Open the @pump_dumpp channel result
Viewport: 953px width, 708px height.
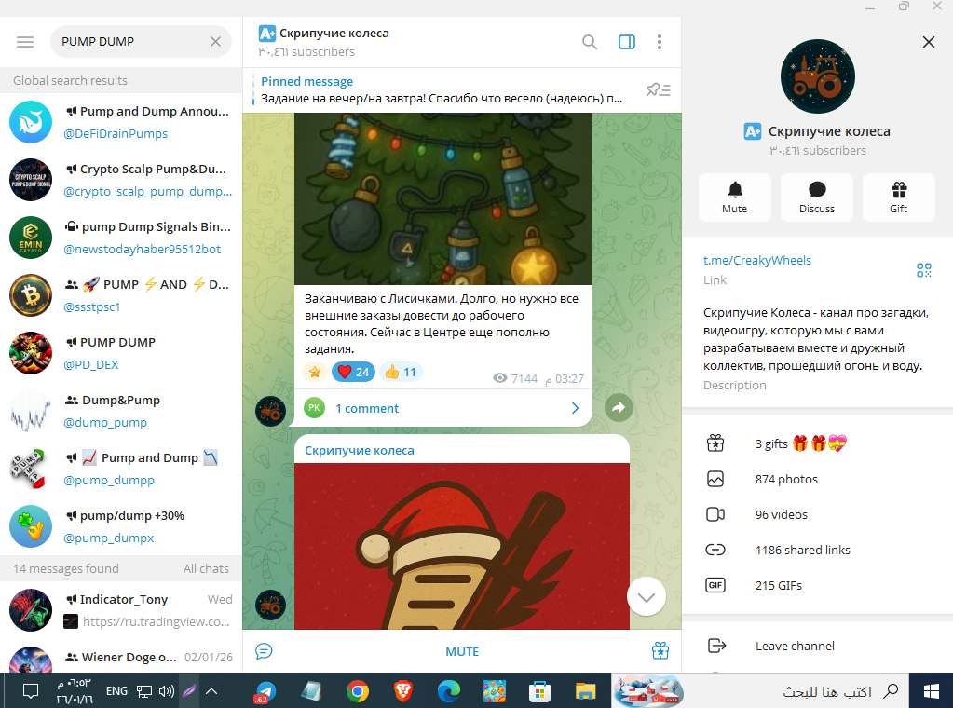pos(121,469)
